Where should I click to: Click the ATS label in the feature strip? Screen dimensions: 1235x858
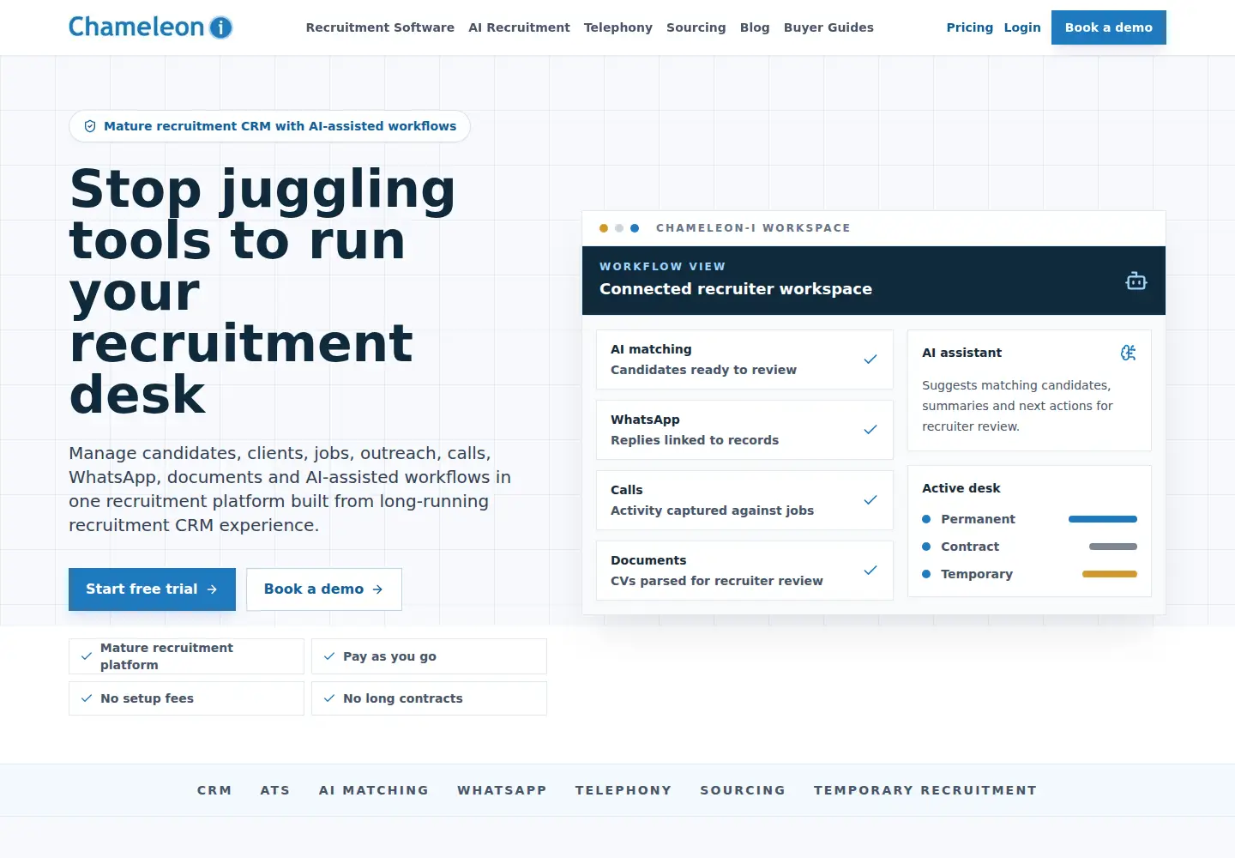[275, 790]
